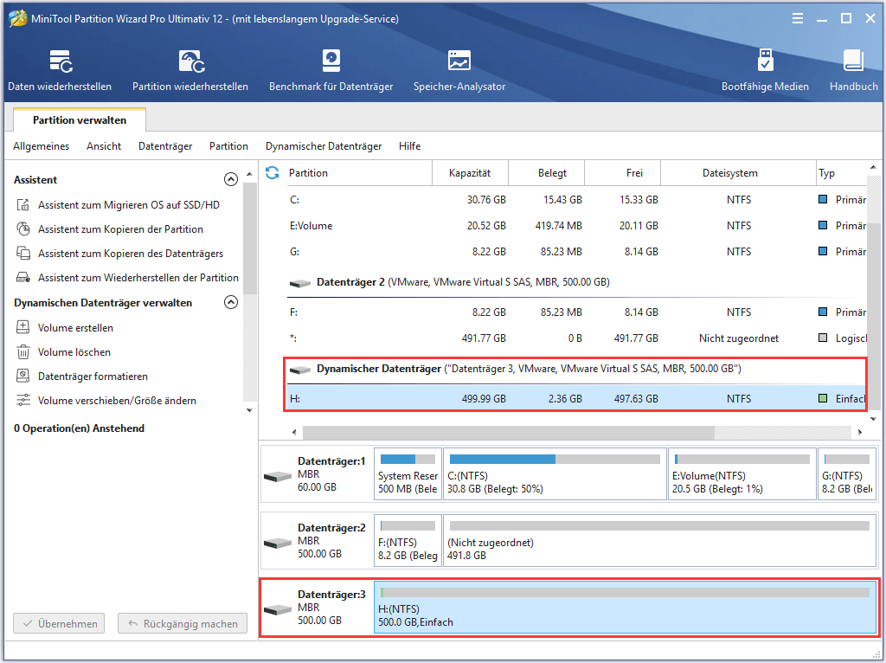Choose Datenträger formatieren in the sidebar
Viewport: 886px width, 663px height.
point(93,376)
